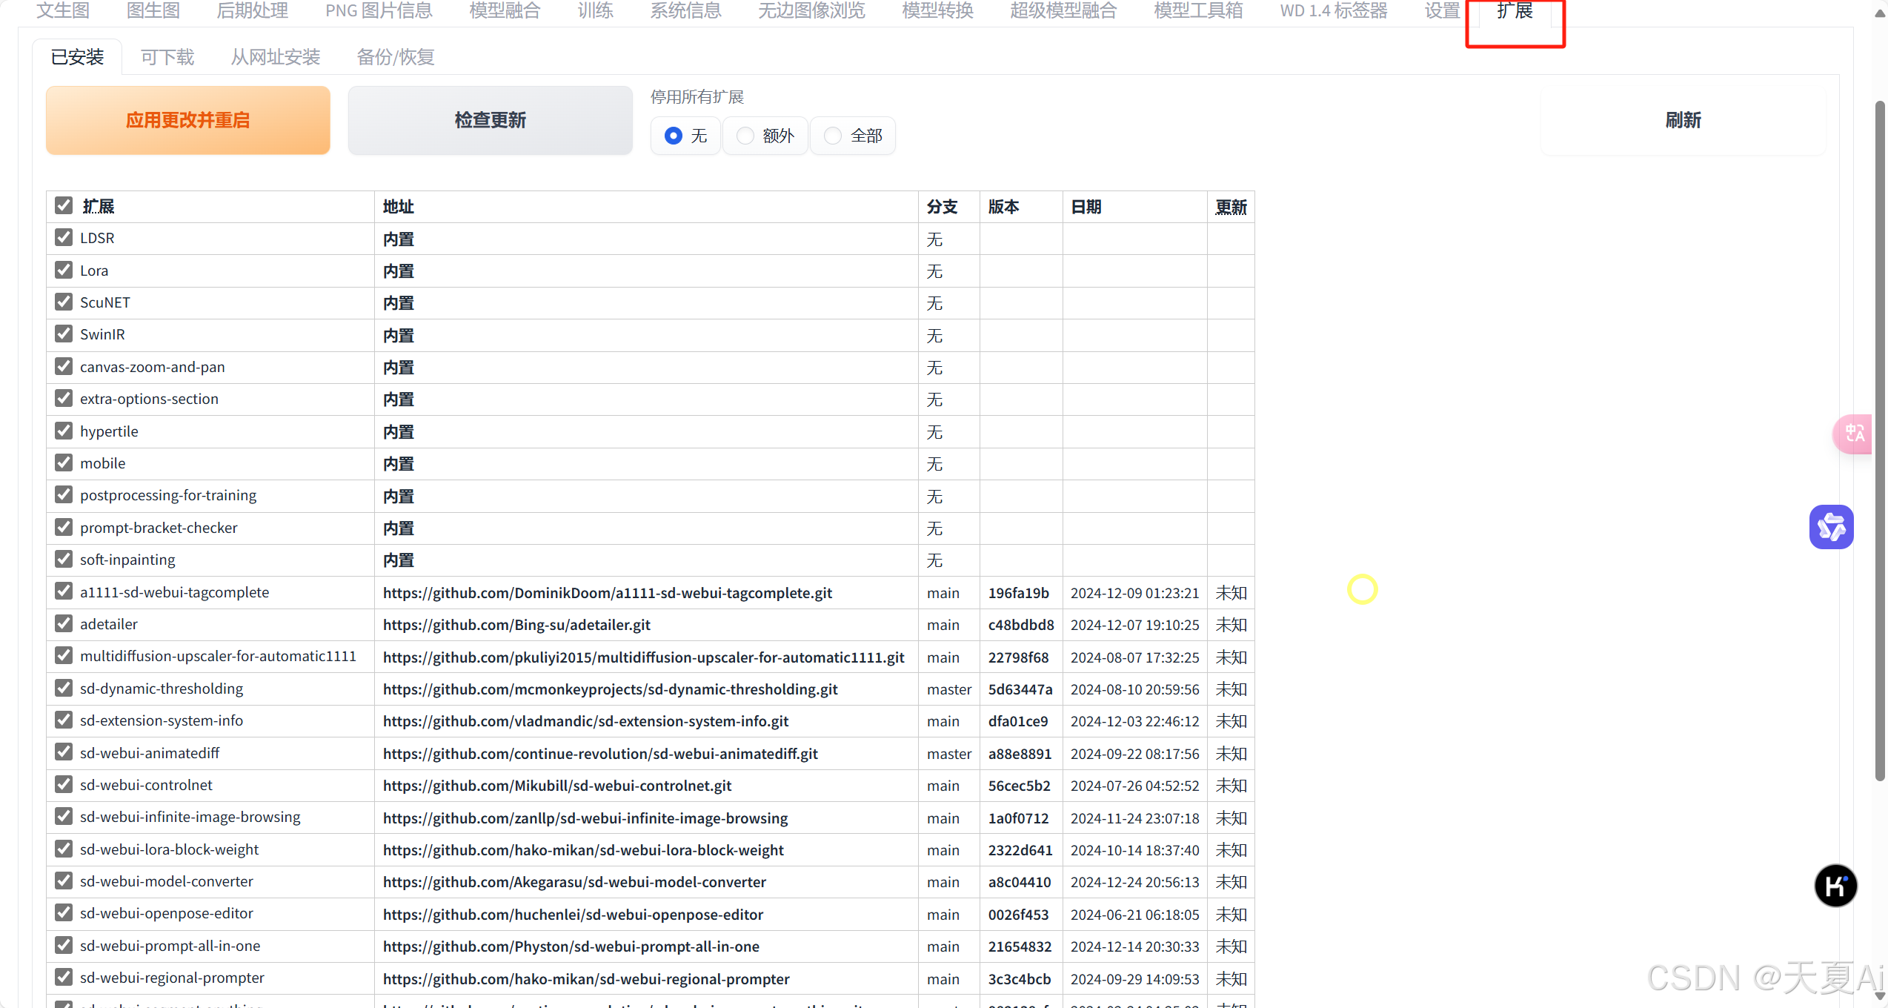Uncheck the LDSR extension checkbox
The width and height of the screenshot is (1888, 1008).
64,238
